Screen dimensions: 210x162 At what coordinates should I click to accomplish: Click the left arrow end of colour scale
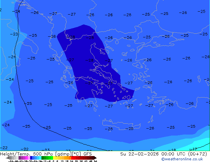pos(7,158)
